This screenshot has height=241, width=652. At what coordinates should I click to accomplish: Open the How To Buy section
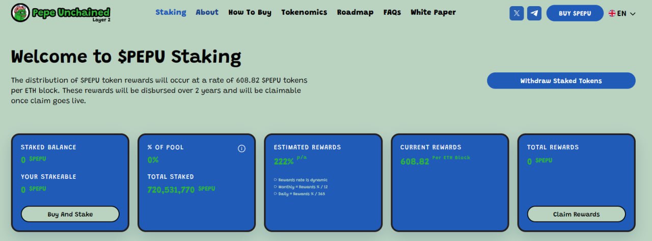[250, 12]
